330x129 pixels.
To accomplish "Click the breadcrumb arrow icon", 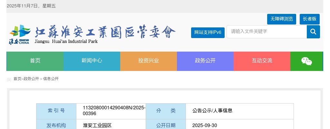I will coord(9,80).
